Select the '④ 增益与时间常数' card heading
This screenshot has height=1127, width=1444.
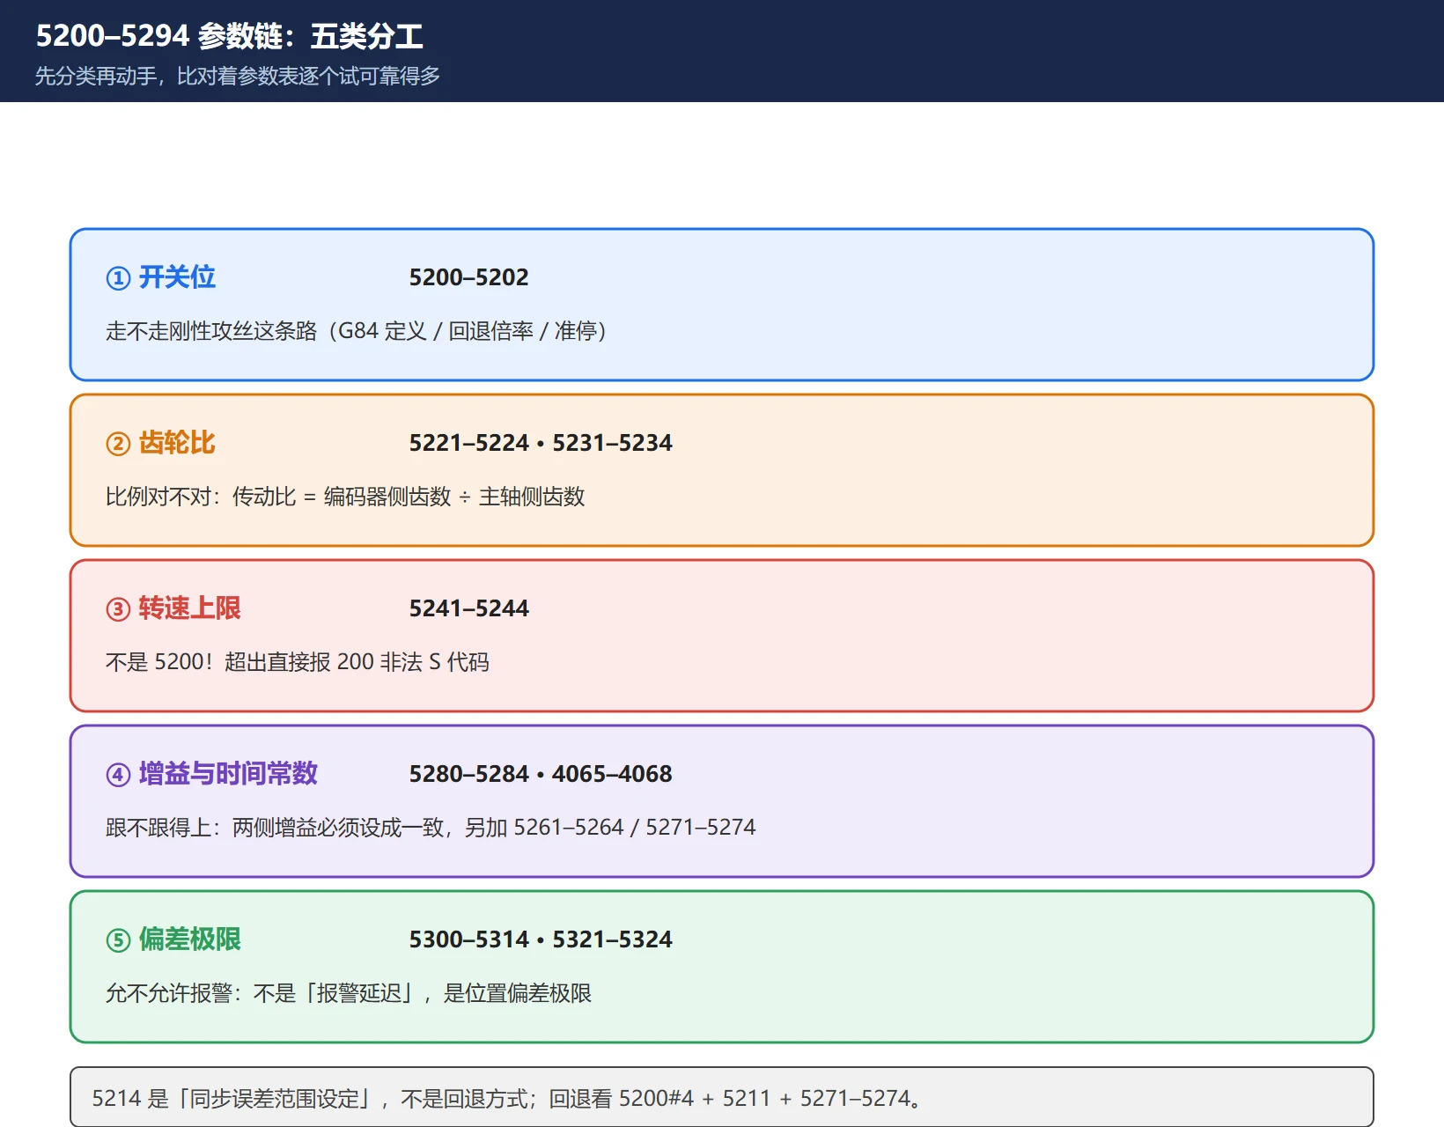pyautogui.click(x=211, y=774)
